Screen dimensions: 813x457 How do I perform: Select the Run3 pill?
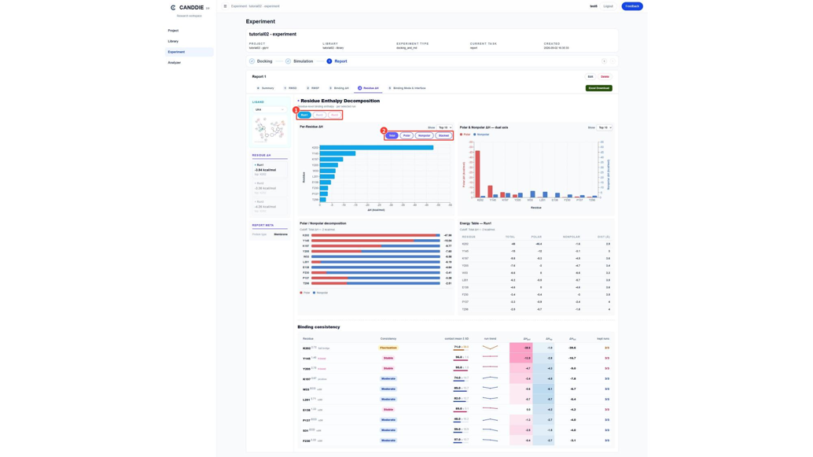[334, 115]
